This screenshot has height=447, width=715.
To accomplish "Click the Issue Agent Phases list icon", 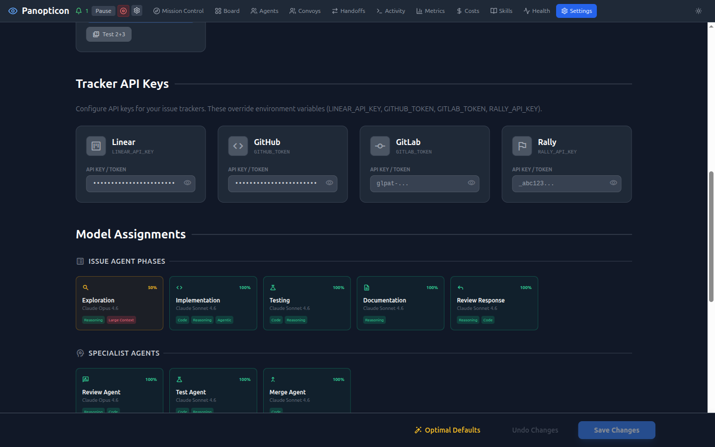I will [x=80, y=261].
